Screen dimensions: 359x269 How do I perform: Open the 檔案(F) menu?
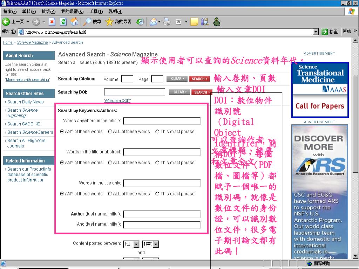coord(10,12)
